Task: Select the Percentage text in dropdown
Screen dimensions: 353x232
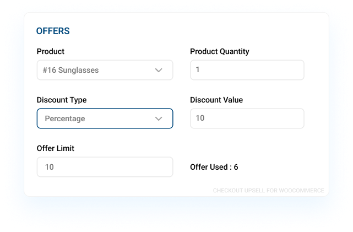Action: click(65, 118)
